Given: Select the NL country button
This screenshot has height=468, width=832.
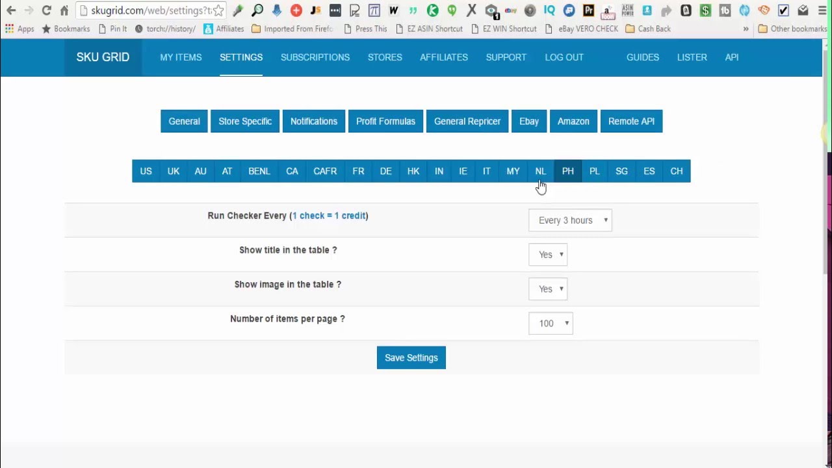Looking at the screenshot, I should 540,172.
